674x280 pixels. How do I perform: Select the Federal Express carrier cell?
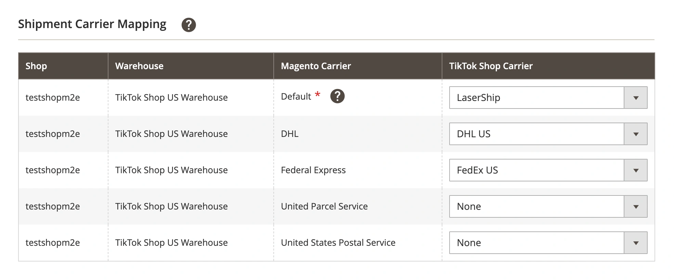[313, 170]
